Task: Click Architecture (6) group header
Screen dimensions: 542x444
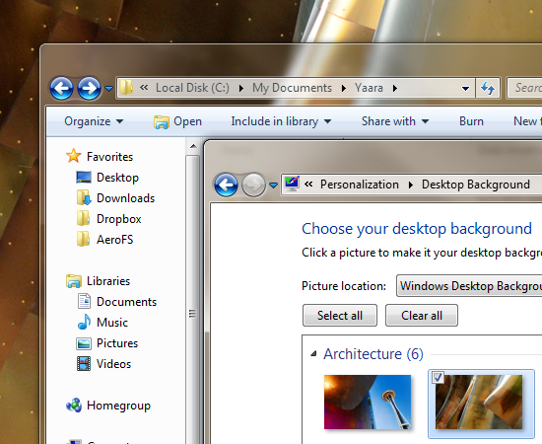Action: (373, 354)
